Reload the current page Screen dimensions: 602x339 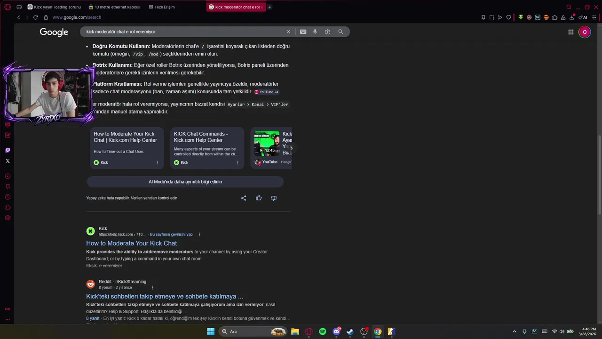point(35,17)
